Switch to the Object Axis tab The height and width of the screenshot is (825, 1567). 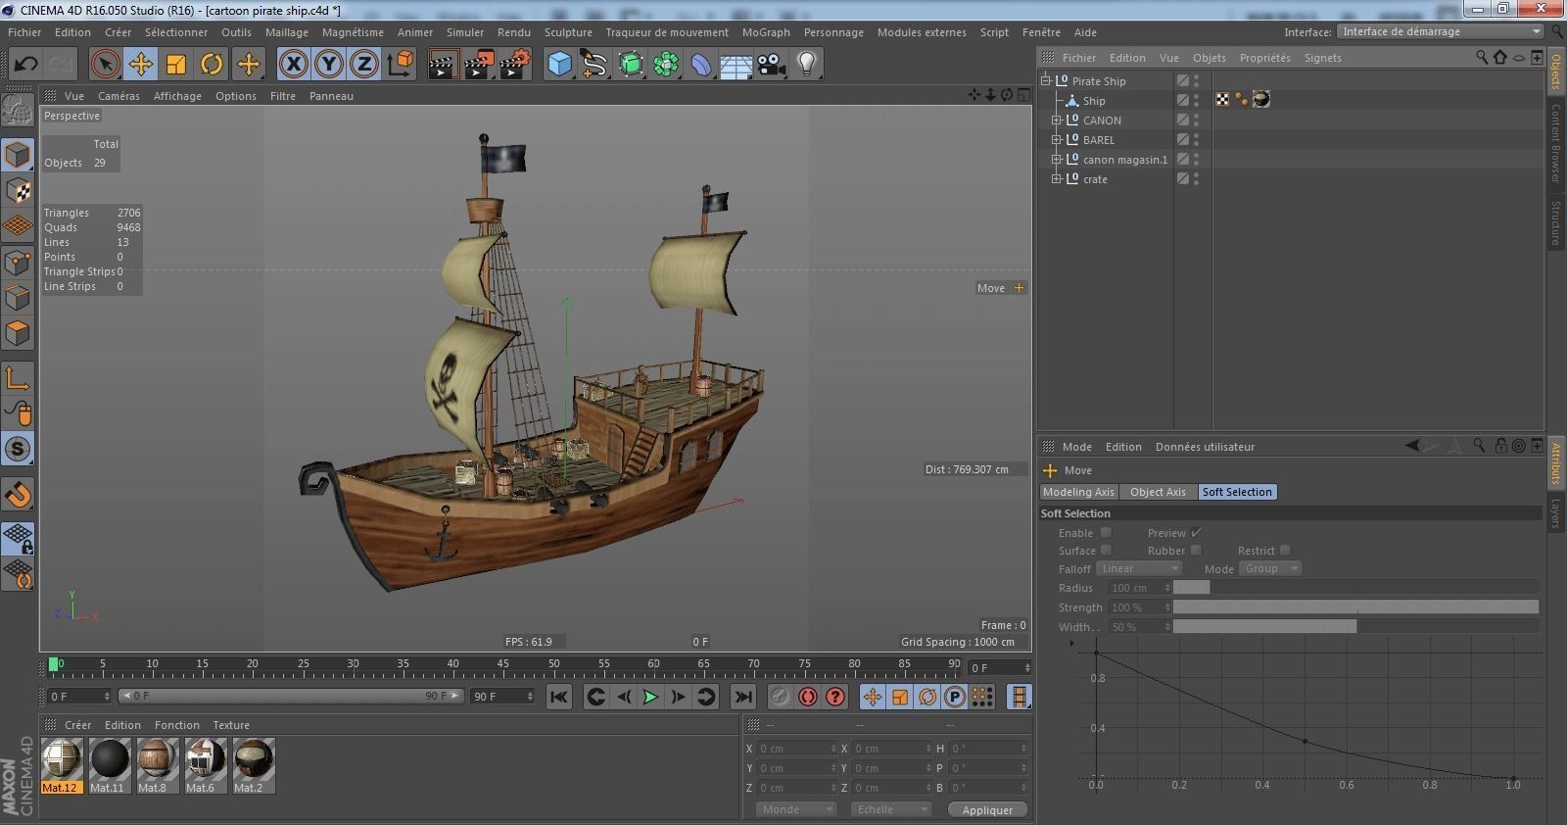pos(1158,492)
